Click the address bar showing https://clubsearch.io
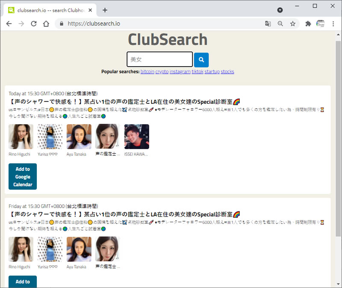Screen dimensions: 342x288 pos(162,24)
